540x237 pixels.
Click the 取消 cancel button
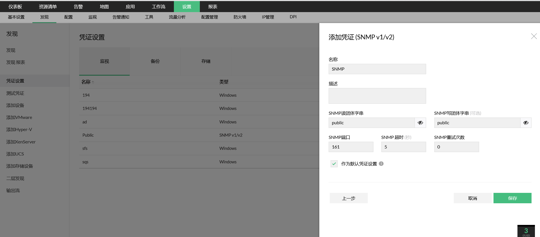pos(473,198)
